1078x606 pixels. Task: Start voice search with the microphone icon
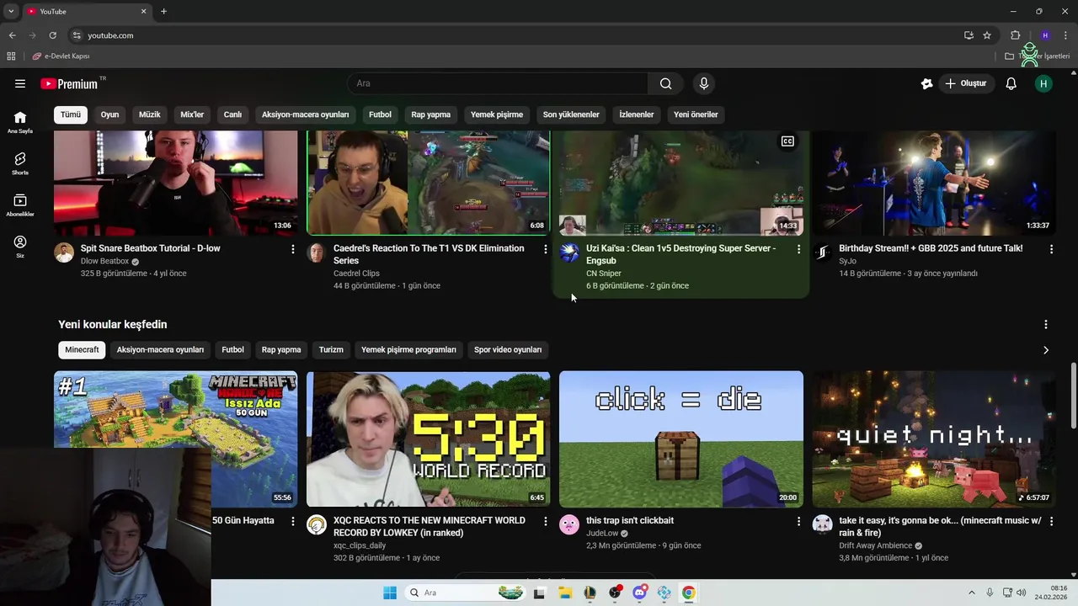(x=704, y=83)
